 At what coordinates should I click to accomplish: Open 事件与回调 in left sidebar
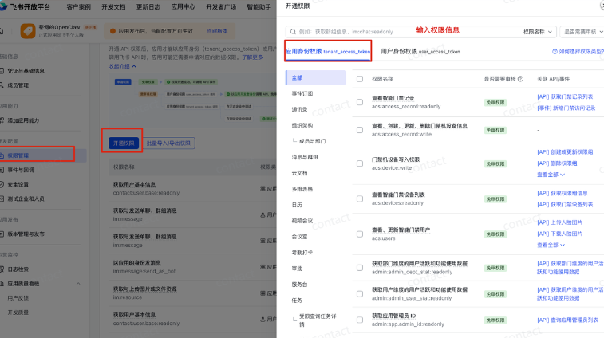click(21, 170)
